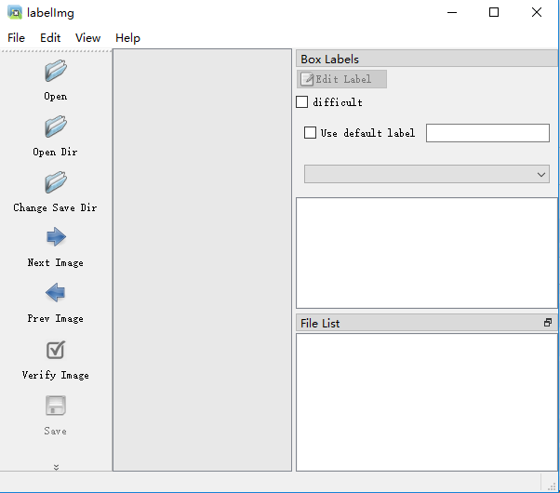Maximize the labelImg window

click(x=494, y=12)
